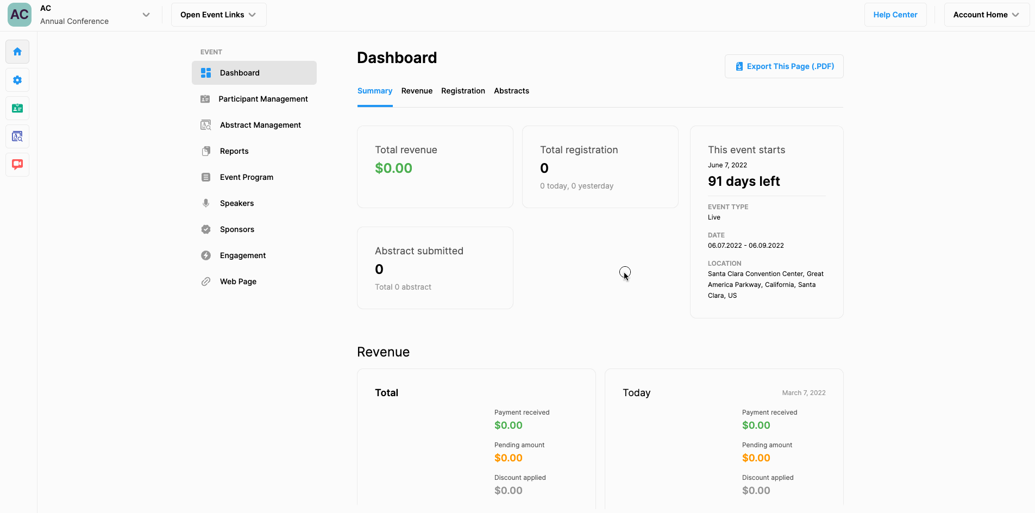Click the home icon in left rail
Viewport: 1035px width, 513px height.
tap(17, 52)
